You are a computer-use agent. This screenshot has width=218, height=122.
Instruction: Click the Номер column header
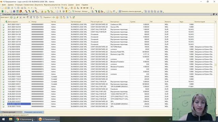pos(41,22)
